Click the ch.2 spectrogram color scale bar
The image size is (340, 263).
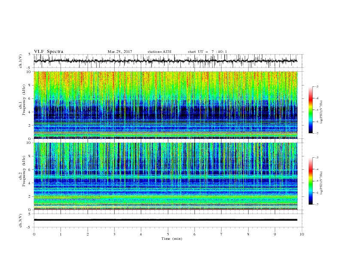pyautogui.click(x=311, y=181)
